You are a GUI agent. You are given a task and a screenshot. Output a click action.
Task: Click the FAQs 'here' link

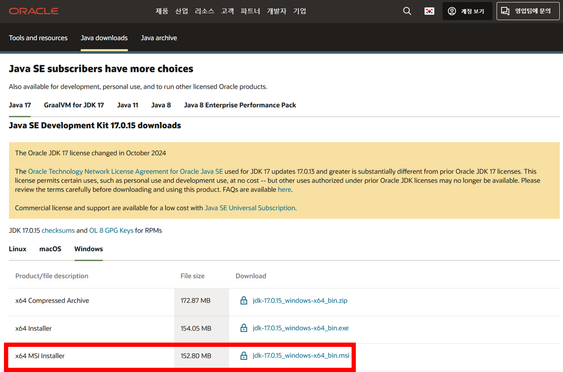(x=284, y=190)
